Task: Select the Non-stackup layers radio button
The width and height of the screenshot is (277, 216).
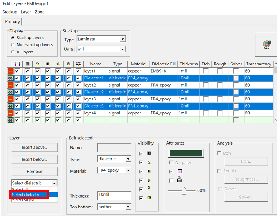Action: (12, 45)
